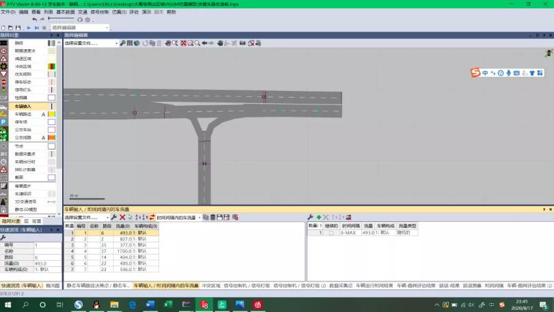Viewport: 554px width, 312px height.
Task: Toggle Links visibility graphic button
Action: pos(52,43)
